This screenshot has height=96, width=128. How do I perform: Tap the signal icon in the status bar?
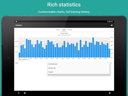[x=108, y=21]
